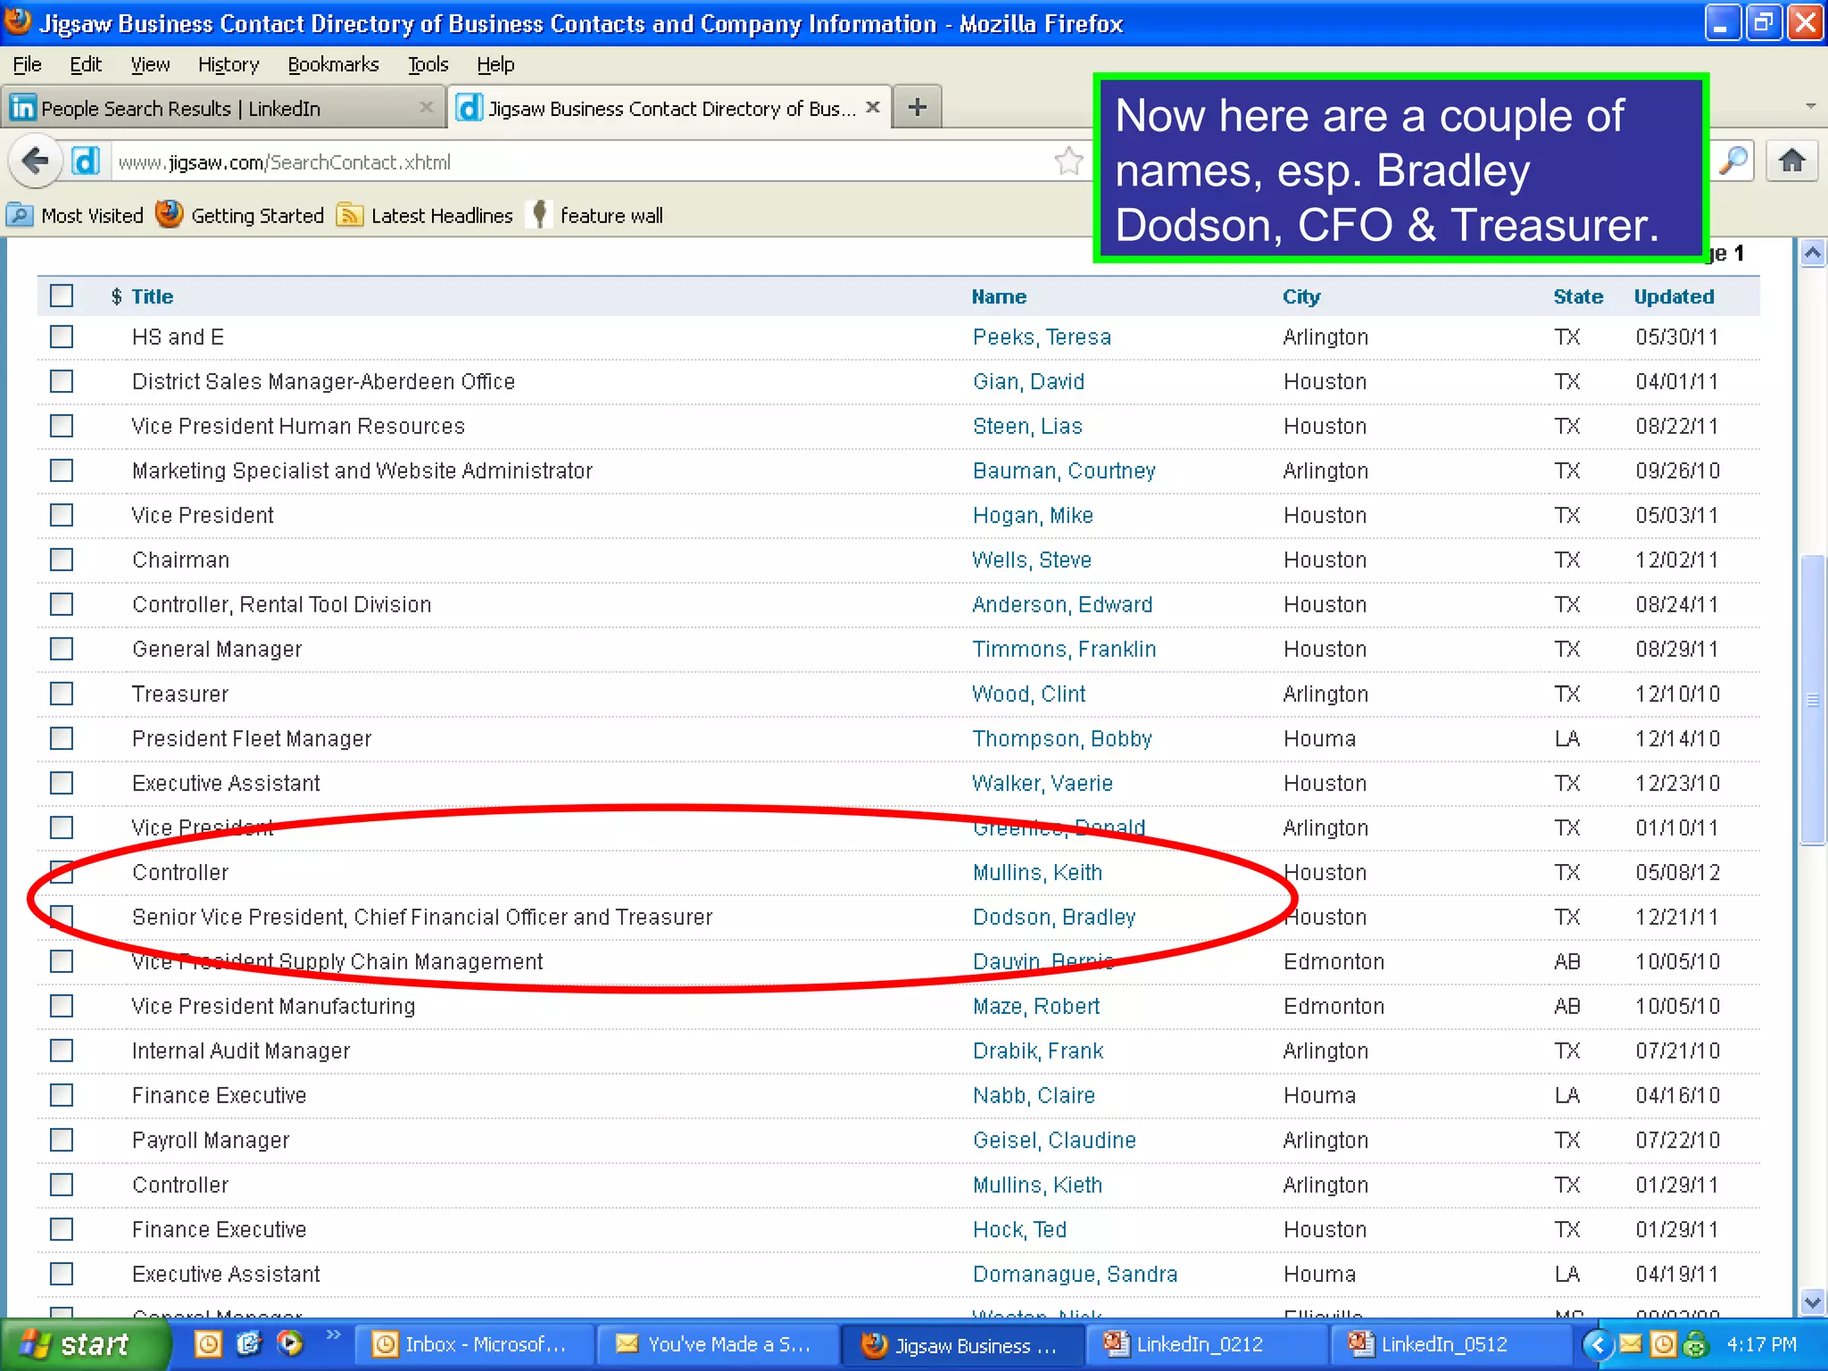1828x1371 pixels.
Task: Click the search magnifier icon
Action: [x=1732, y=162]
